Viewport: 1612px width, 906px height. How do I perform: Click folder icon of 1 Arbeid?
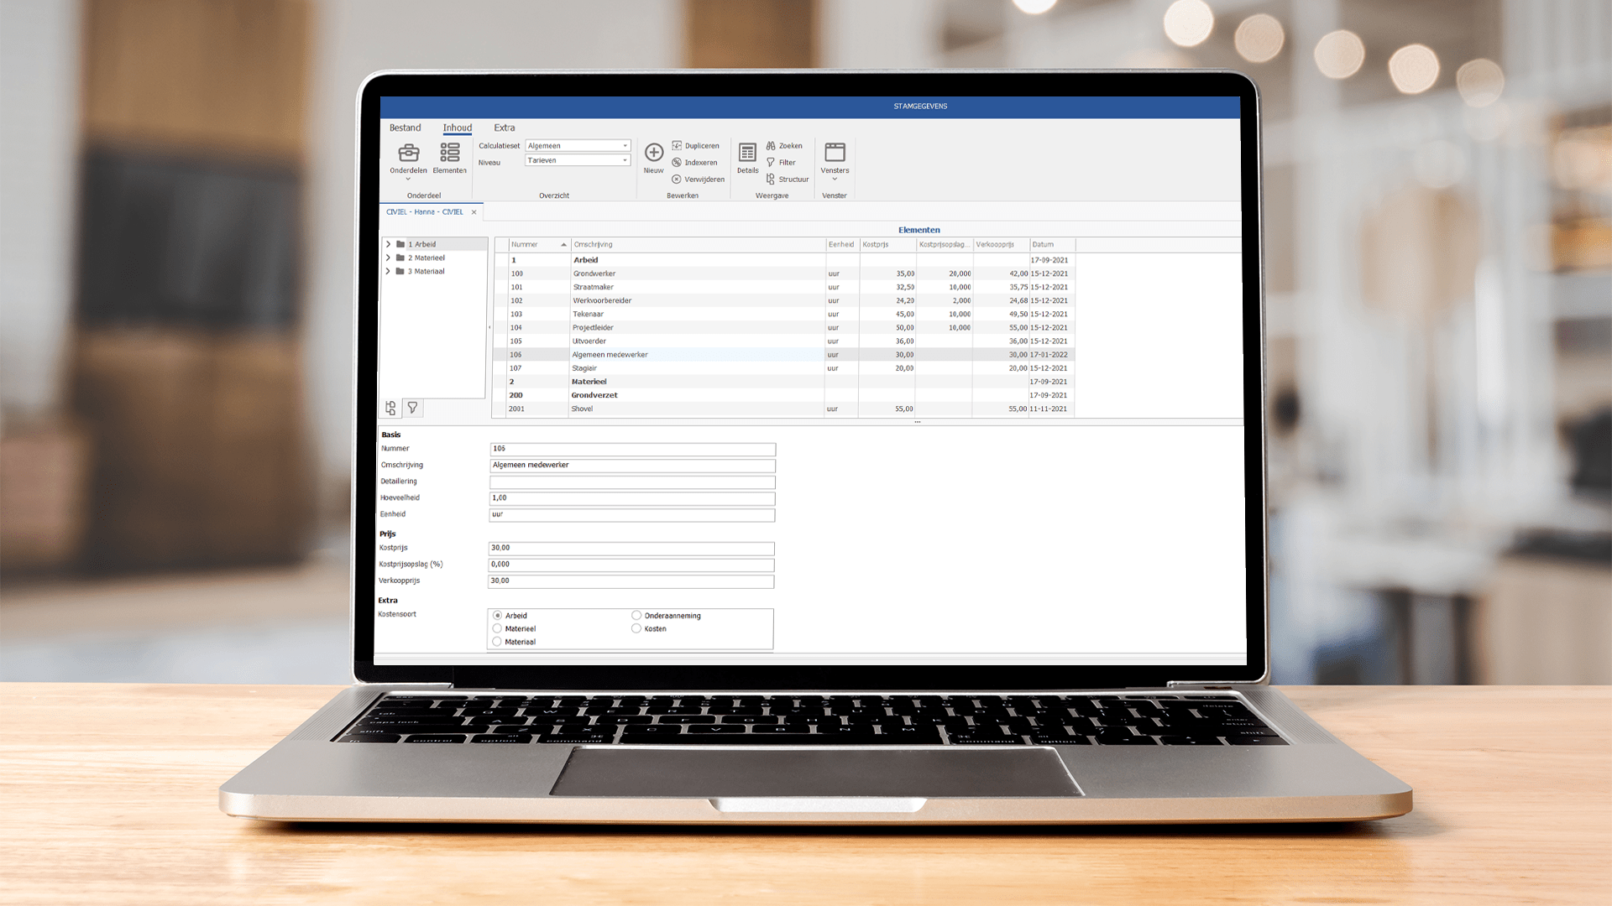coord(400,244)
